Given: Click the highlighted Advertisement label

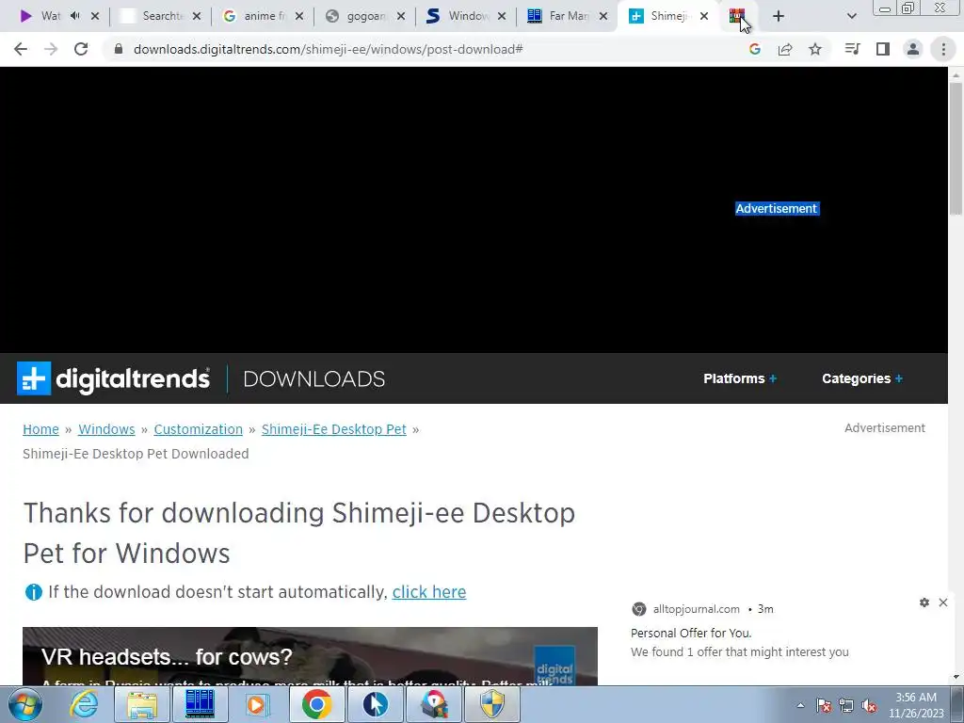Looking at the screenshot, I should (x=777, y=209).
